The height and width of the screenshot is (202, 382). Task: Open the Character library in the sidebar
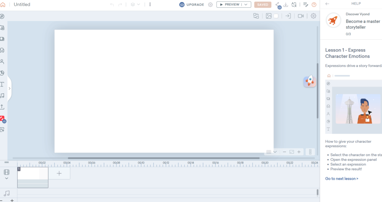click(x=2, y=61)
